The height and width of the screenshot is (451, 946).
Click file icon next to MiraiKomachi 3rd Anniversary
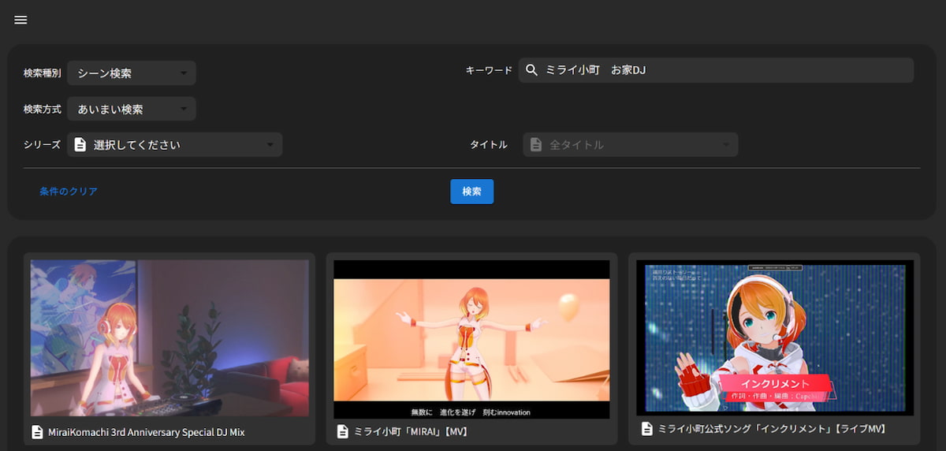pyautogui.click(x=37, y=432)
